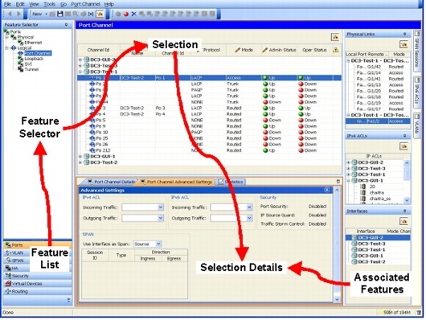This screenshot has width=426, height=320.
Task: Click the pin icon on the Interfaces panel
Action: pyautogui.click(x=404, y=211)
